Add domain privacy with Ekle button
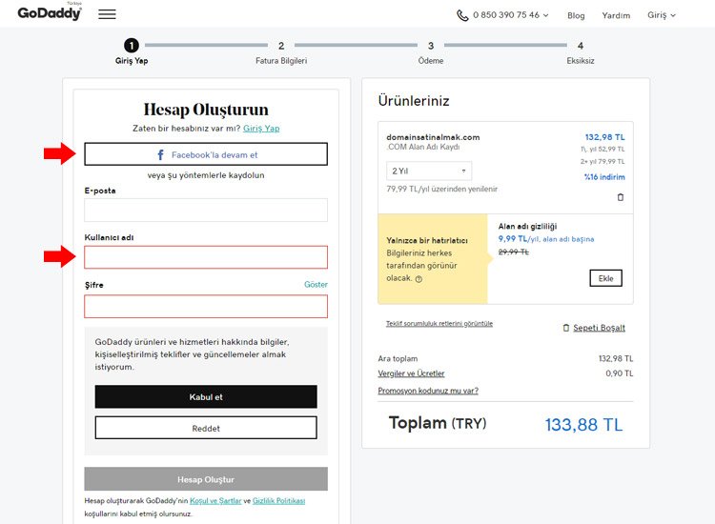Viewport: 715px width, 524px height. coord(605,278)
